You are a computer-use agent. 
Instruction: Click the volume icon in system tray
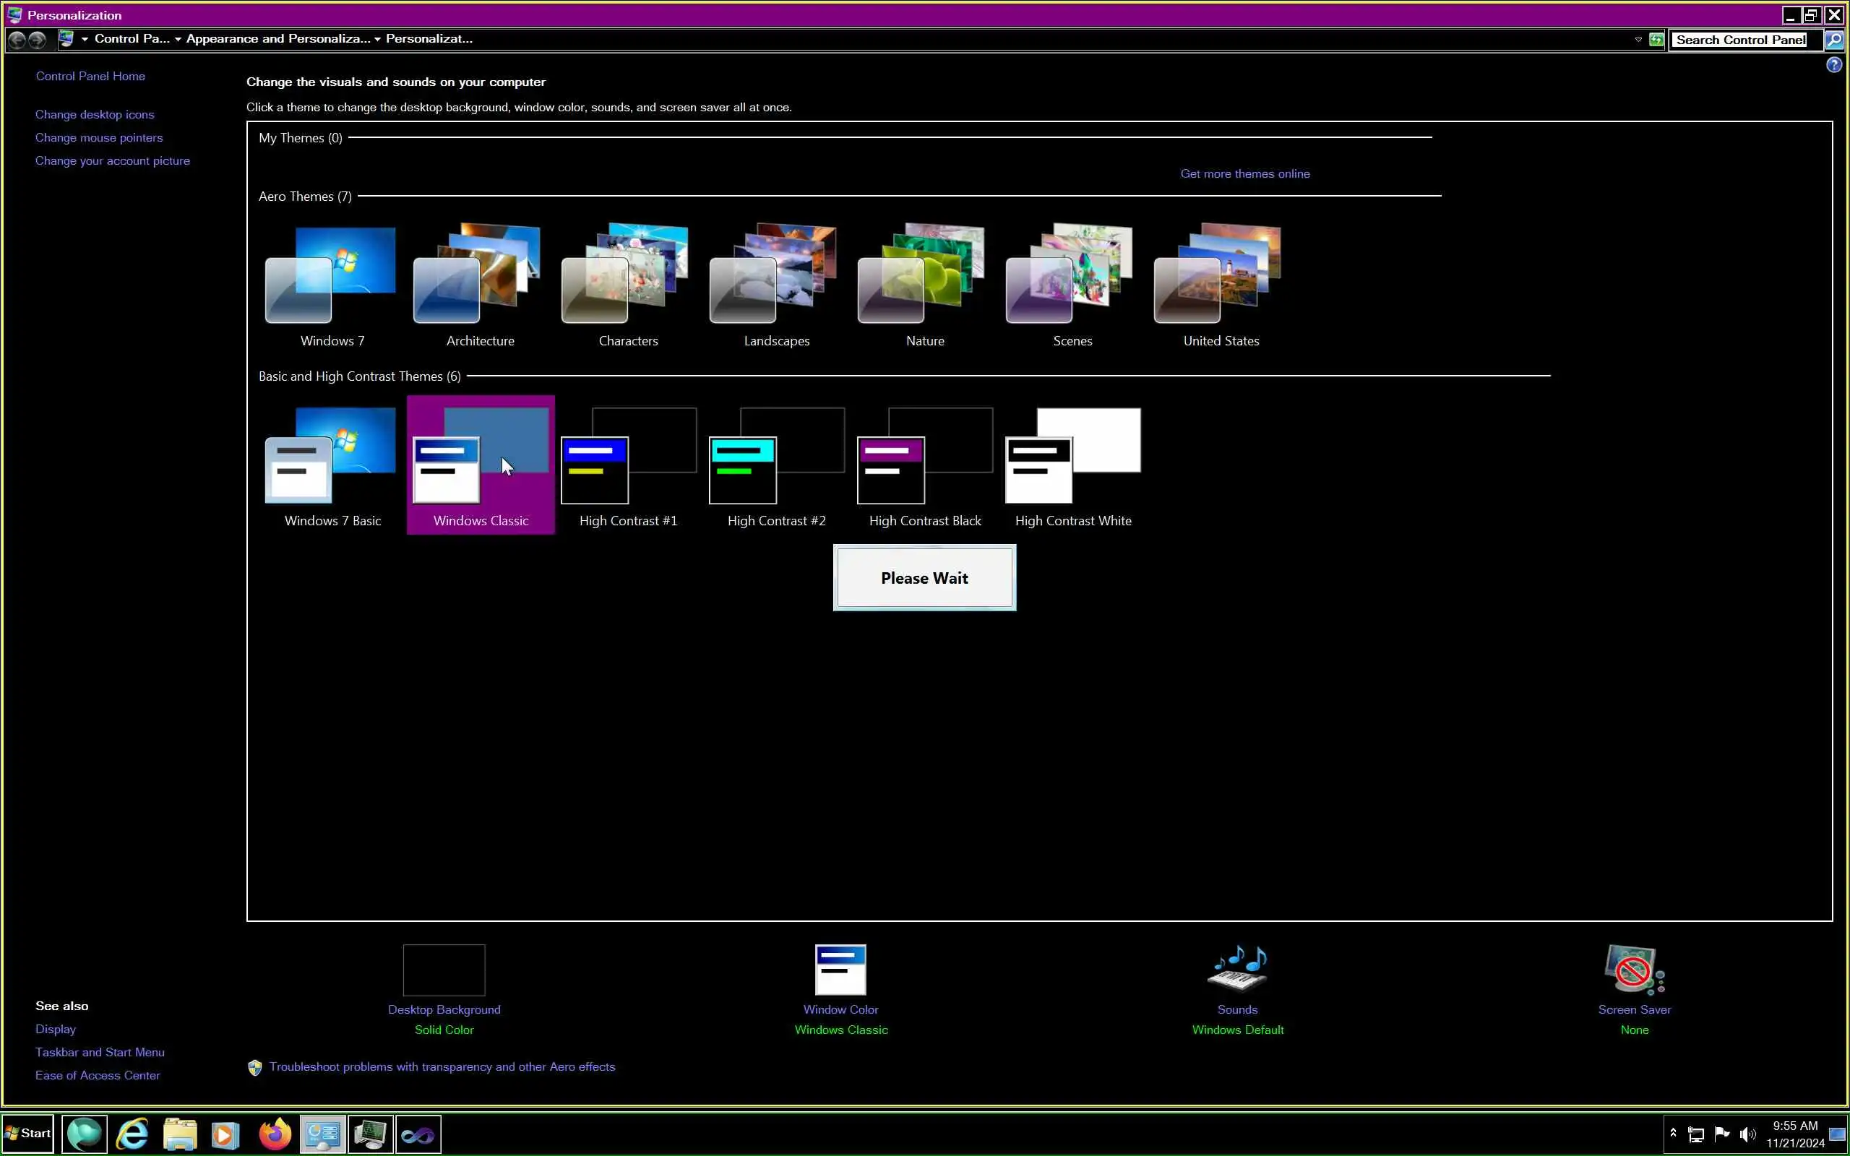click(1747, 1134)
